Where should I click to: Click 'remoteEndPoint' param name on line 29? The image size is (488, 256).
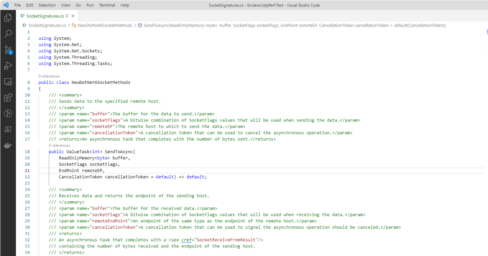(111, 221)
